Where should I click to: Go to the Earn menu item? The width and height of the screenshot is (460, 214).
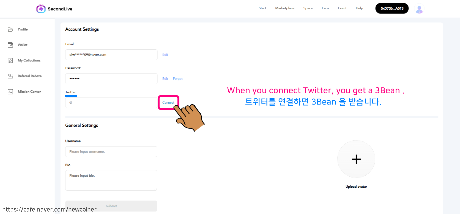coord(325,8)
